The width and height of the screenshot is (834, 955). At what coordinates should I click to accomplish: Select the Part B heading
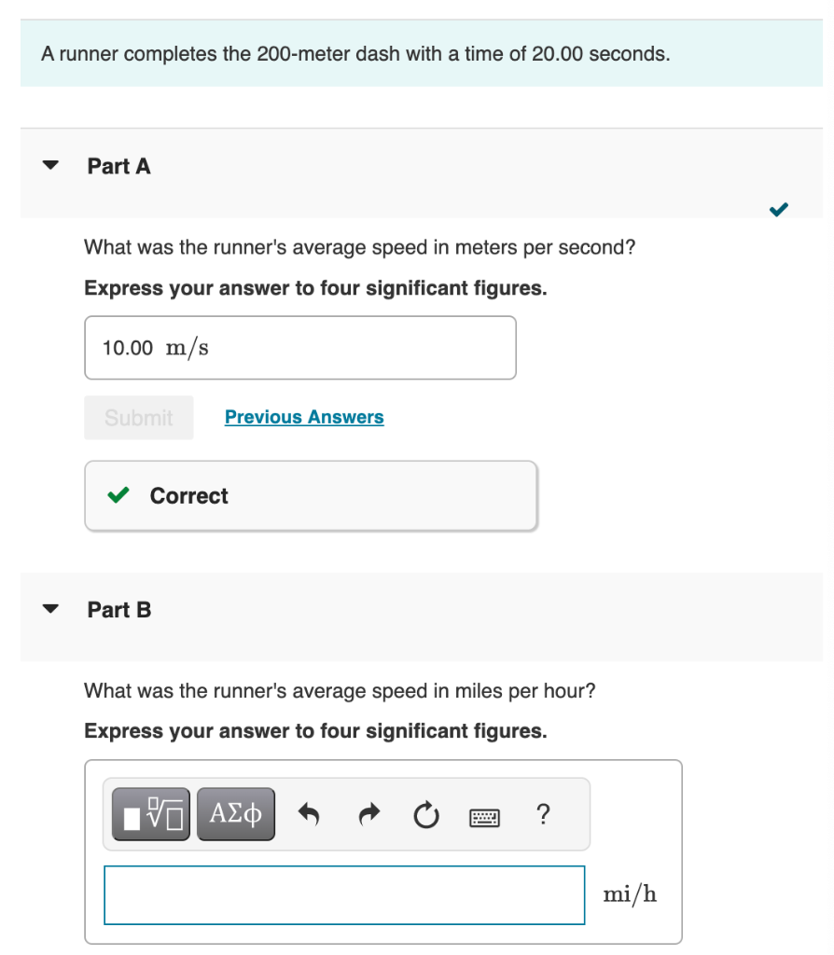(x=118, y=609)
